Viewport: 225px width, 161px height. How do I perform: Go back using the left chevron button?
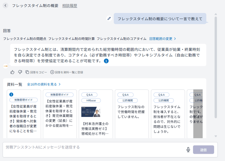pyautogui.click(x=6, y=6)
